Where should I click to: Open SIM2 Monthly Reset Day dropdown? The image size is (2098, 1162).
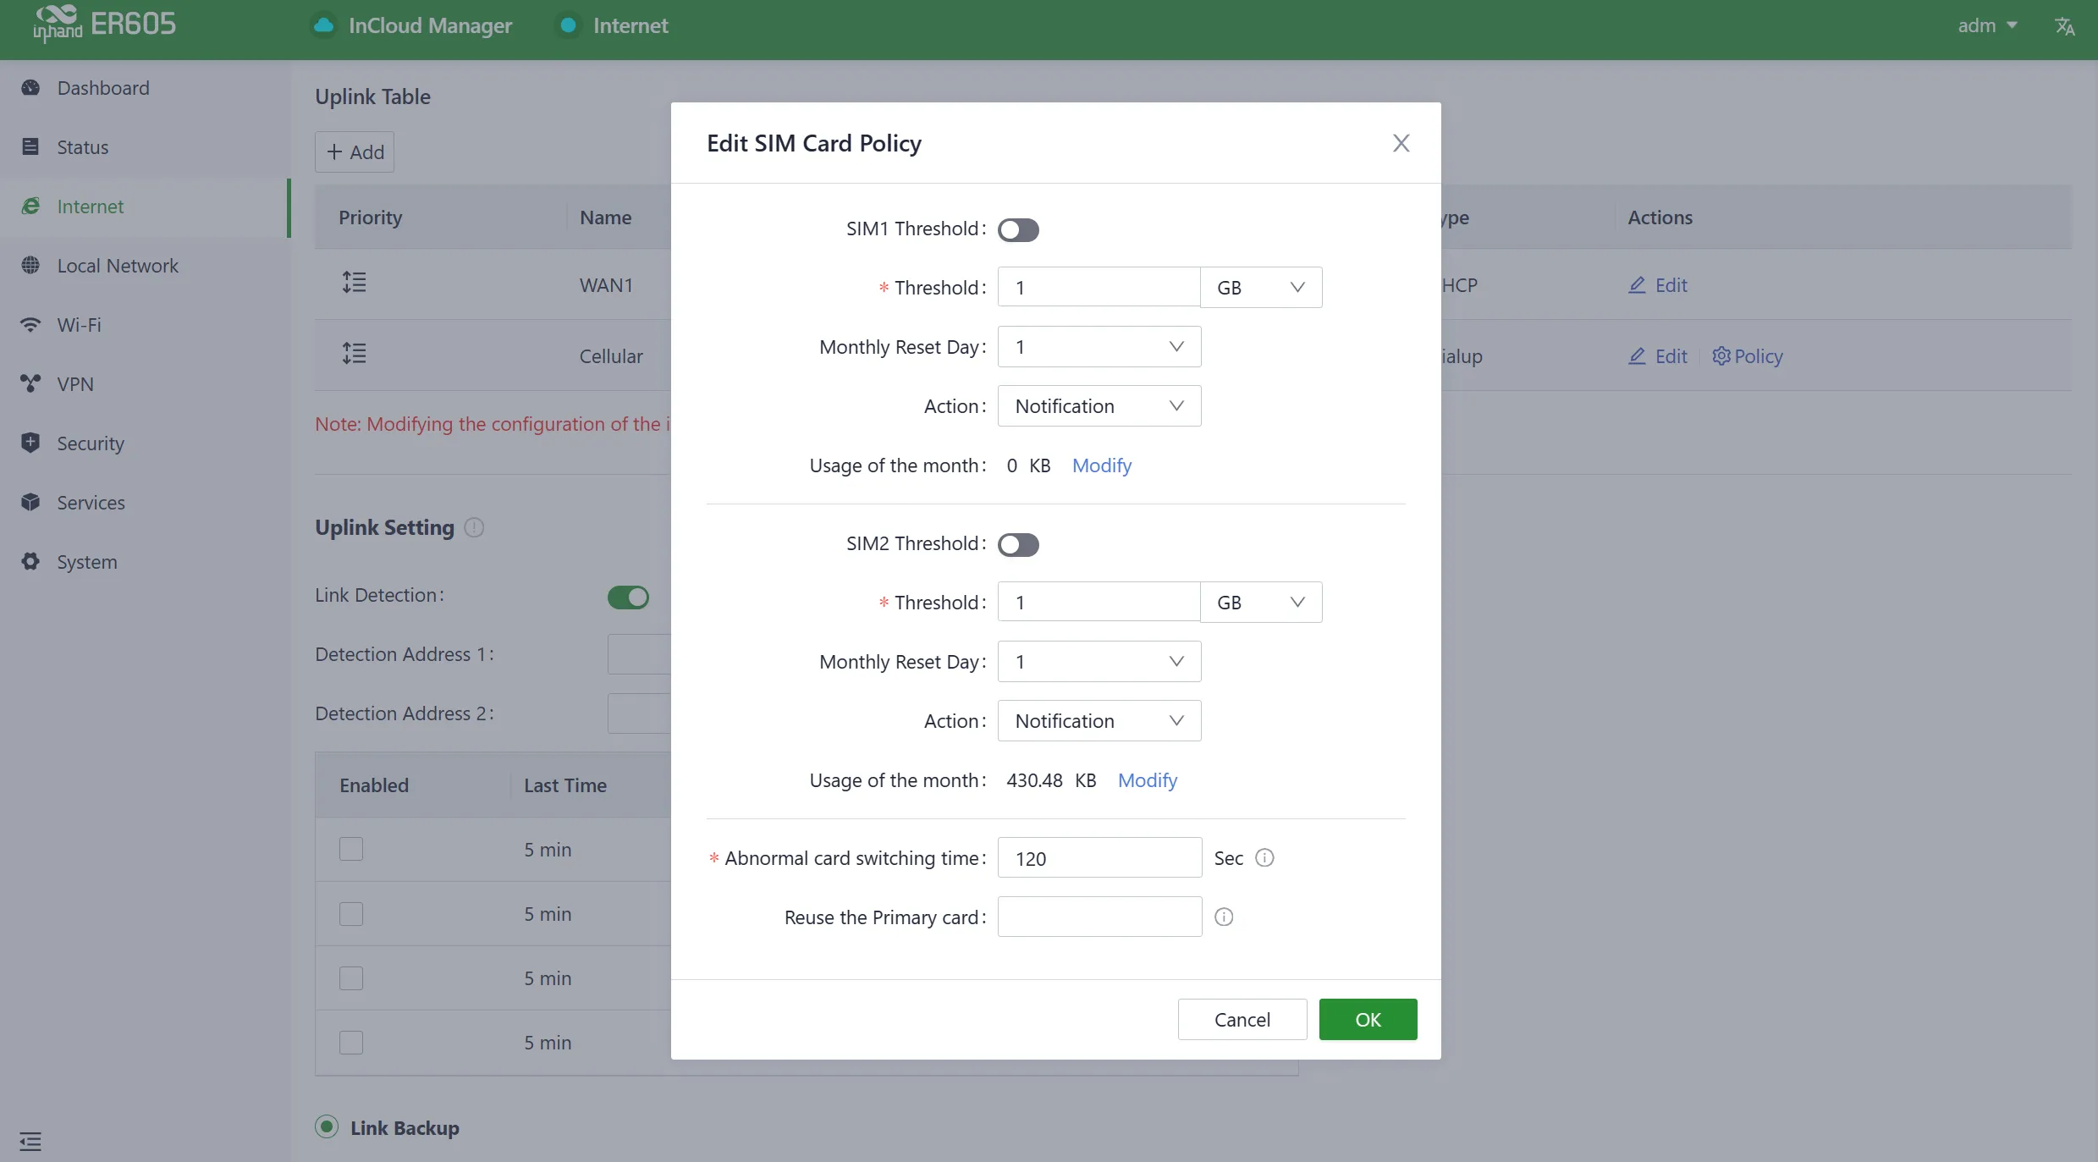(1099, 662)
